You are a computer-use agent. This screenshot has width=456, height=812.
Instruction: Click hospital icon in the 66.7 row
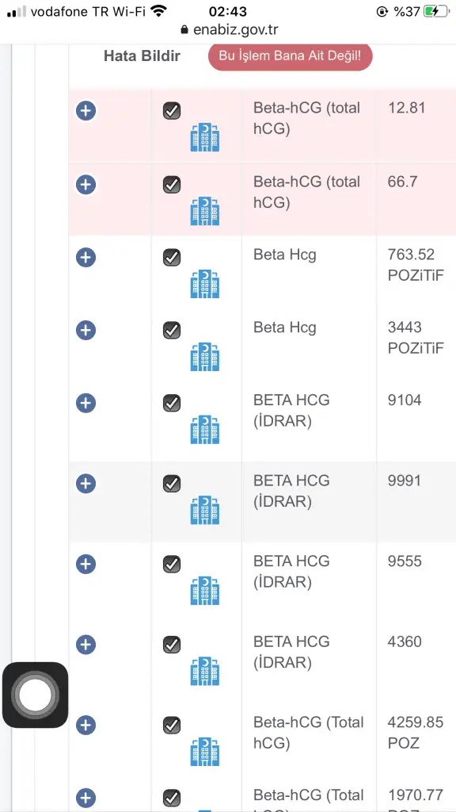(x=205, y=211)
